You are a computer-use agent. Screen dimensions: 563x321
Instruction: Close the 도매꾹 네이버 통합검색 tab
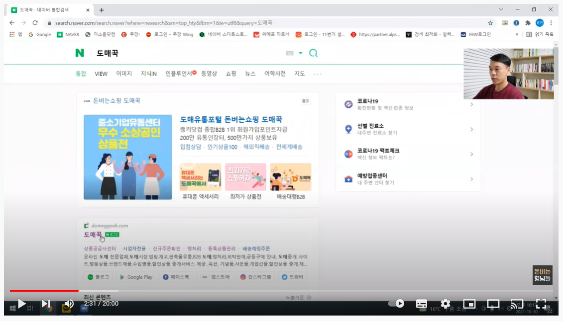(88, 10)
